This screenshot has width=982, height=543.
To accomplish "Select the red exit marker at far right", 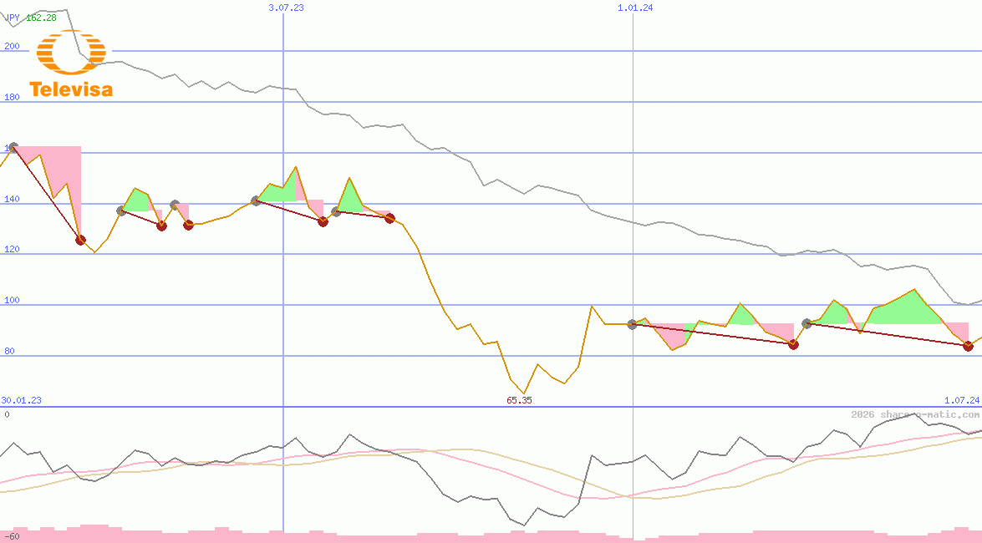I will [x=968, y=346].
